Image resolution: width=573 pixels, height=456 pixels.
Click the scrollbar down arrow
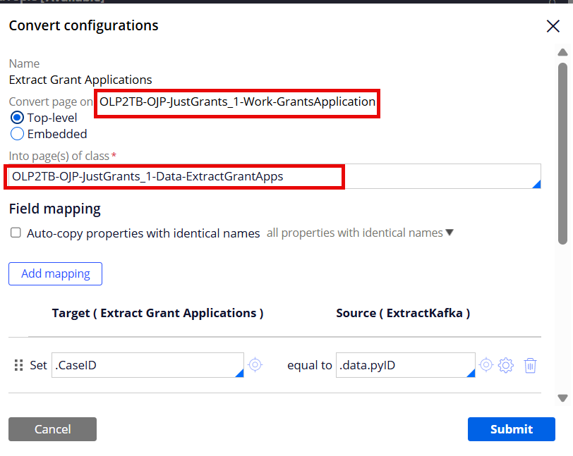(563, 398)
